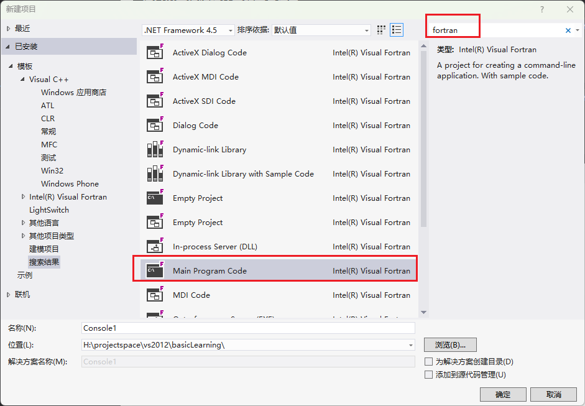
Task: Expand the Intel(R) Visual Fortran tree node
Action: [x=24, y=197]
